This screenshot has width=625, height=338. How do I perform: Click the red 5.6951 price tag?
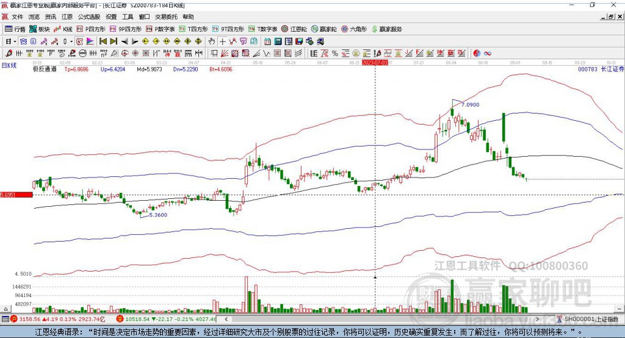(16, 195)
